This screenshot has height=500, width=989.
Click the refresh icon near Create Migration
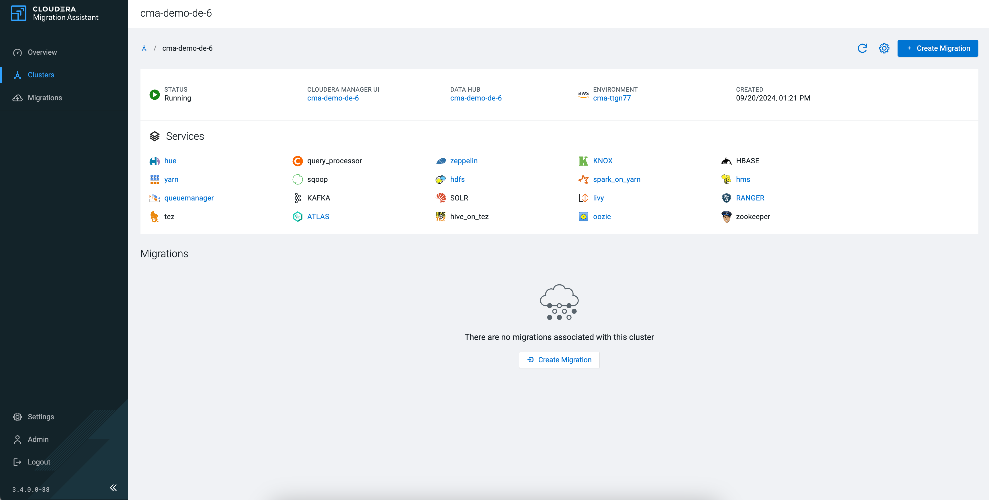tap(862, 48)
